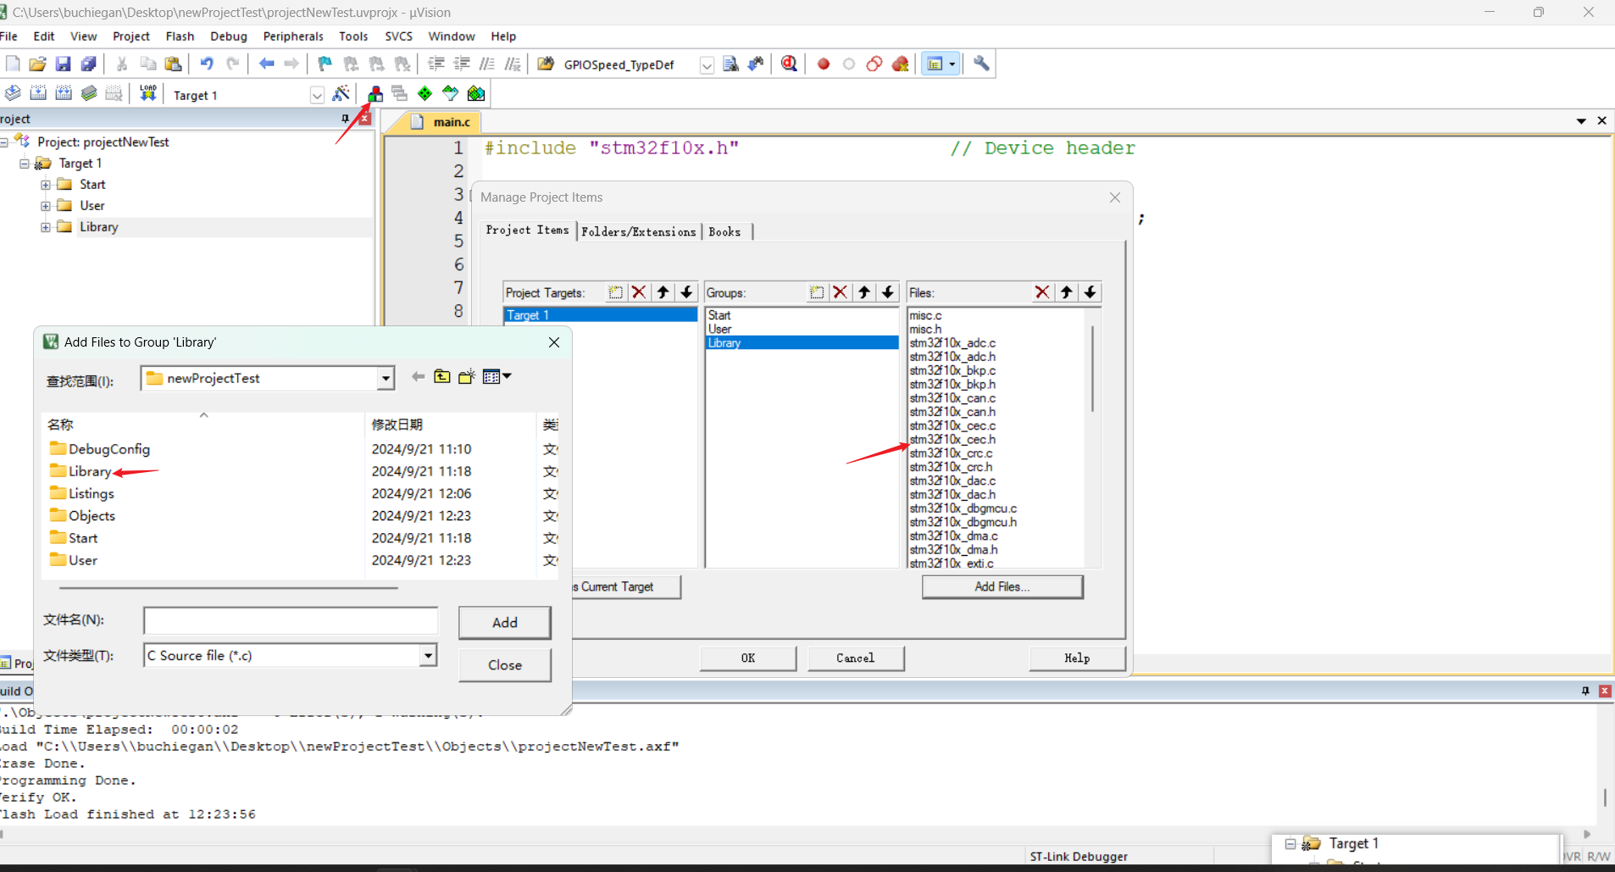Open a file with the folder toolbar icon
This screenshot has width=1615, height=872.
click(x=37, y=64)
